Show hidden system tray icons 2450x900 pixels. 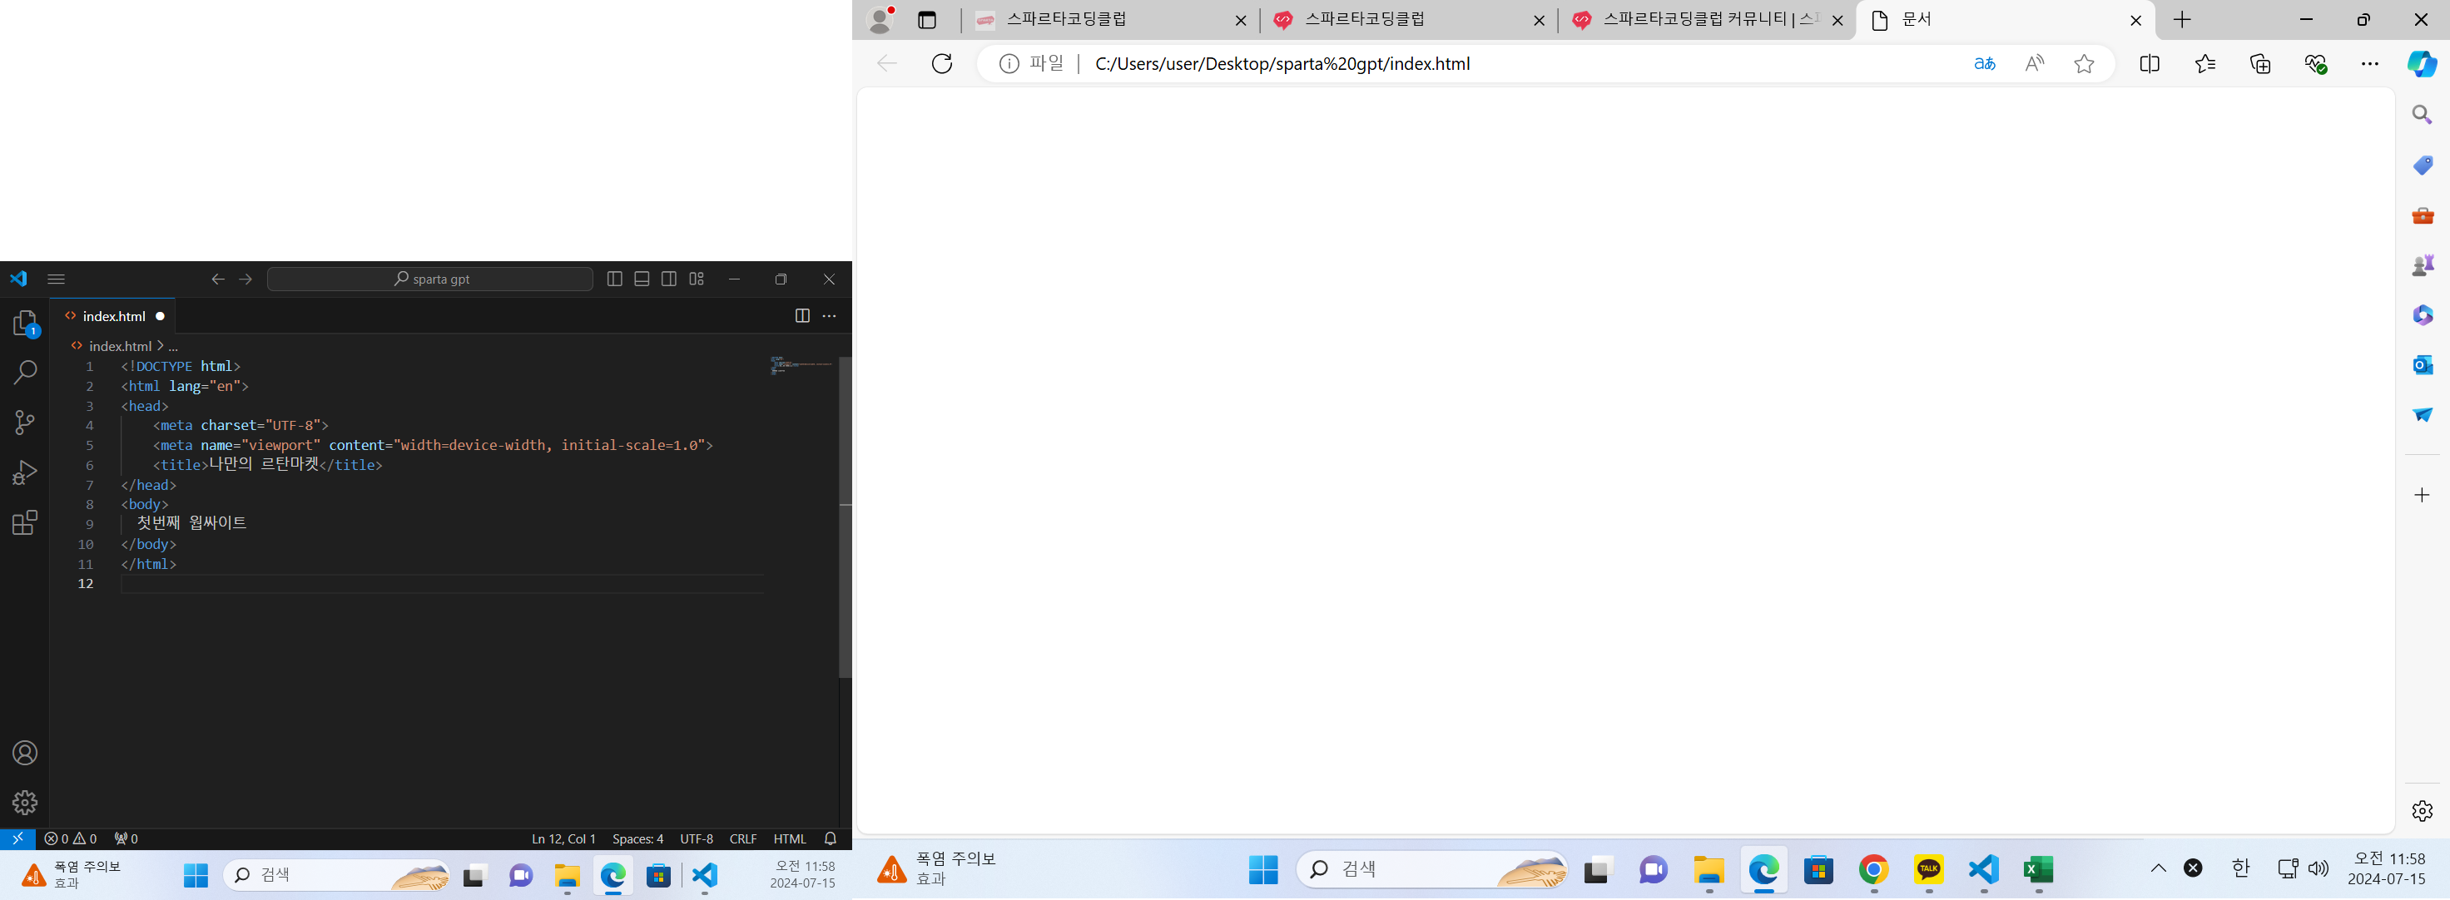click(x=2158, y=868)
